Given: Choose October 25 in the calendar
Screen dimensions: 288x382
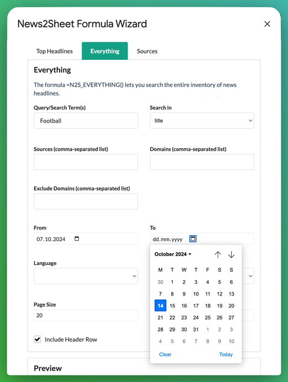Looking at the screenshot, I should click(208, 318).
